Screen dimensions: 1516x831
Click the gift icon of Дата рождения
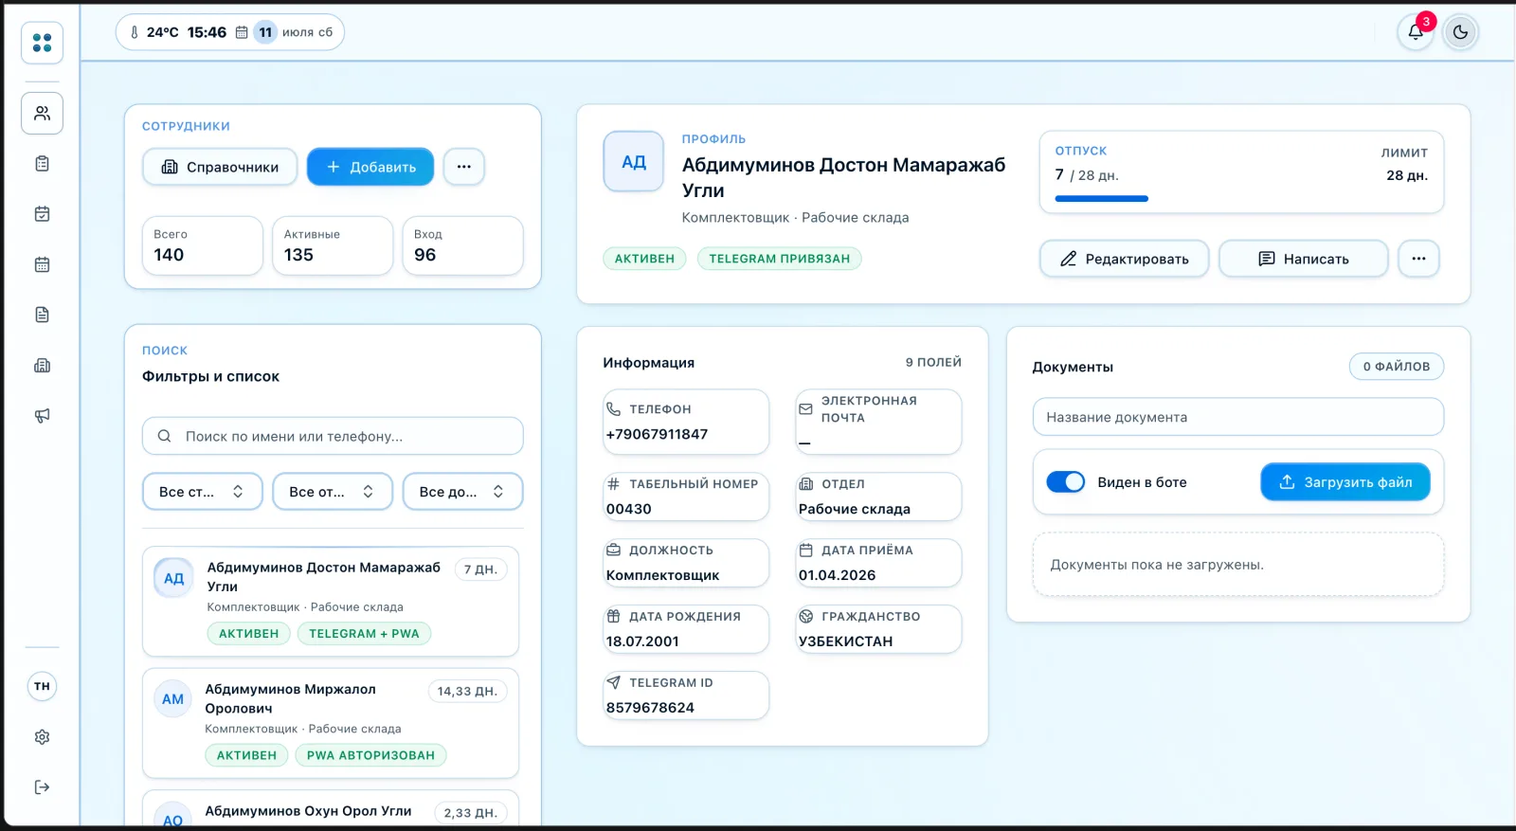click(x=613, y=616)
